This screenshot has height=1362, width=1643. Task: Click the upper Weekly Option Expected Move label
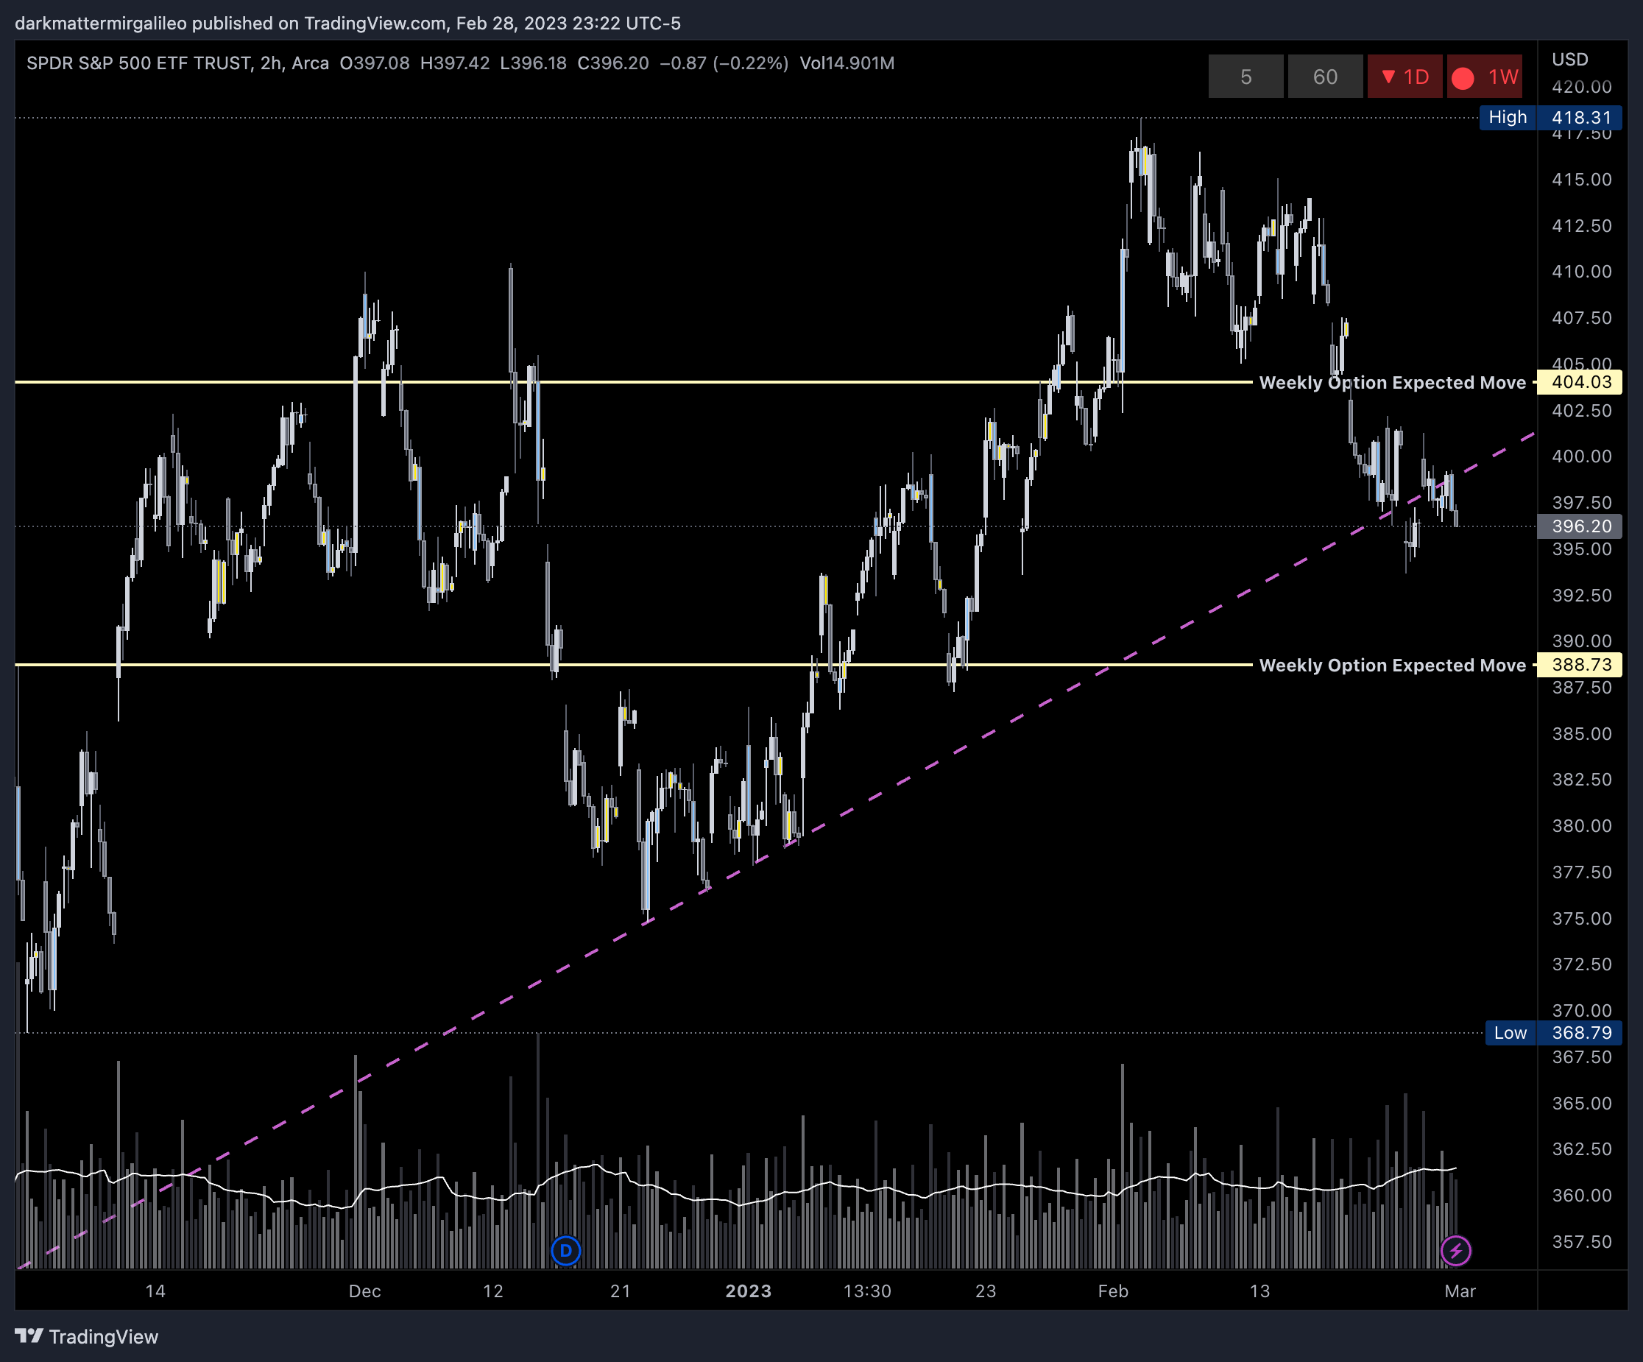[1393, 383]
